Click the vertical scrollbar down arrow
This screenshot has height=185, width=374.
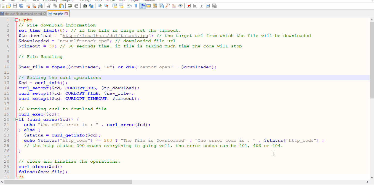[372, 177]
